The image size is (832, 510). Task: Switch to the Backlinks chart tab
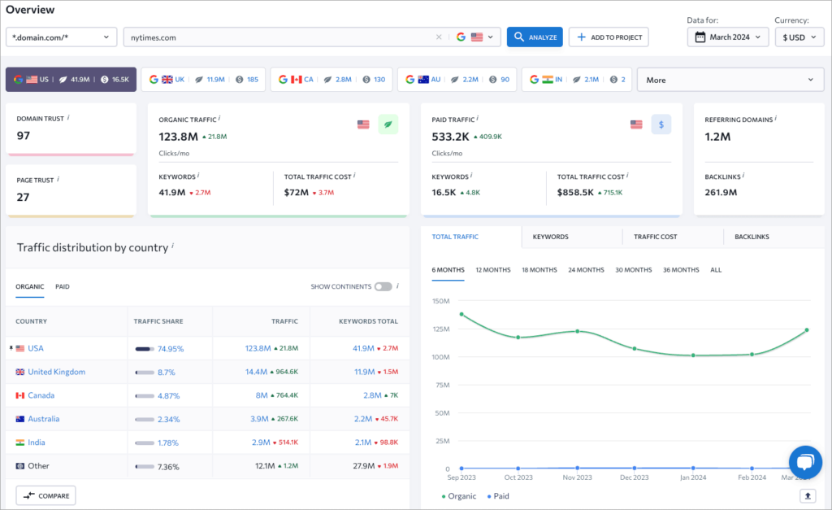click(752, 237)
